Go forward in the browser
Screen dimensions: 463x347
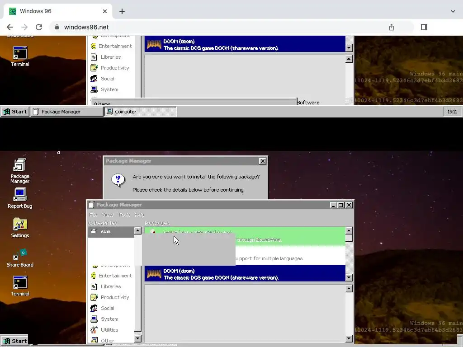coord(24,27)
